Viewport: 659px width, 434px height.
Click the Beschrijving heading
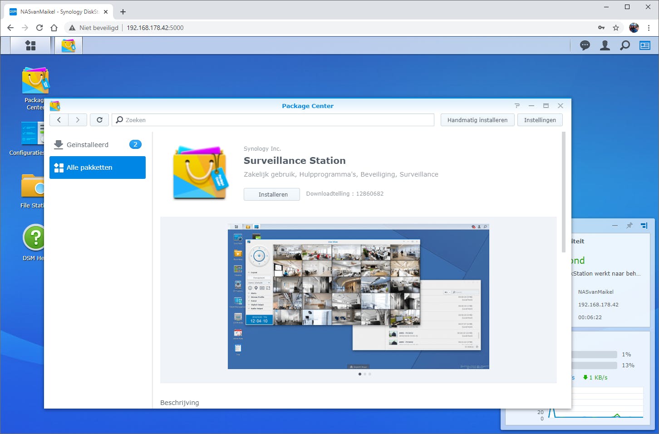(x=179, y=403)
